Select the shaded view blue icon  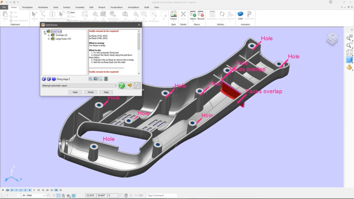349,59
